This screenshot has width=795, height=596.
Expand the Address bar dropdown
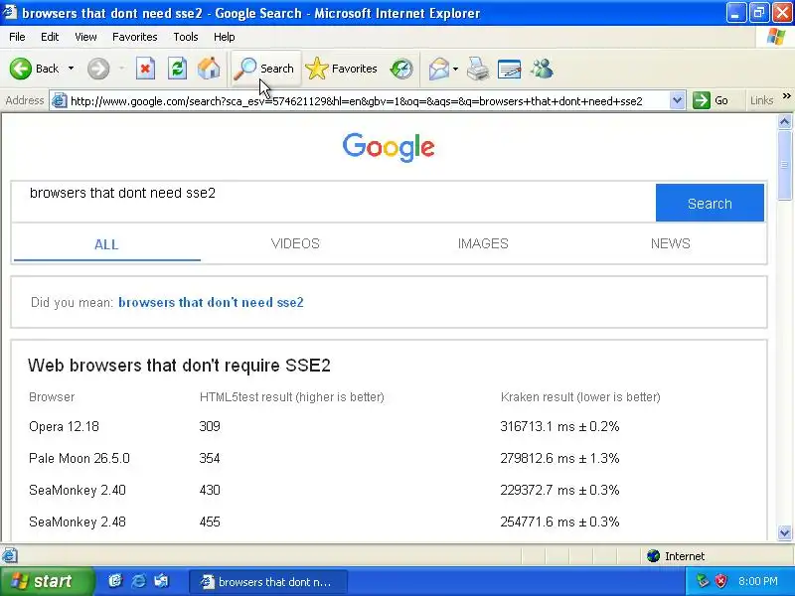point(677,100)
